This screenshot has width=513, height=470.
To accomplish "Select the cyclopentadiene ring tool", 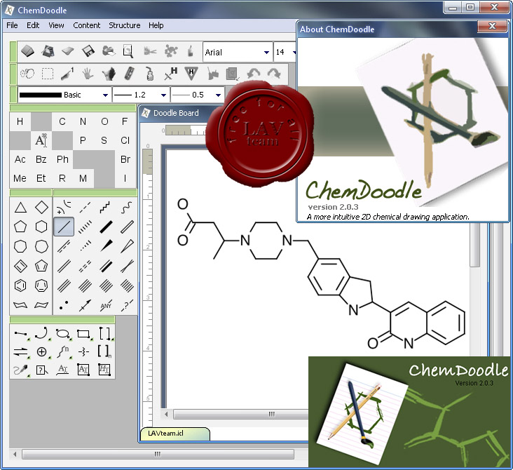I will (41, 266).
